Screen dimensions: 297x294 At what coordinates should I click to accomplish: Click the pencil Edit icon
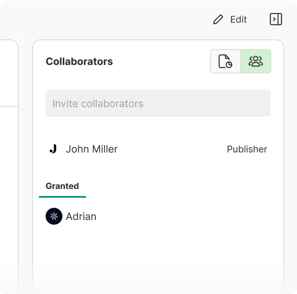pos(218,20)
